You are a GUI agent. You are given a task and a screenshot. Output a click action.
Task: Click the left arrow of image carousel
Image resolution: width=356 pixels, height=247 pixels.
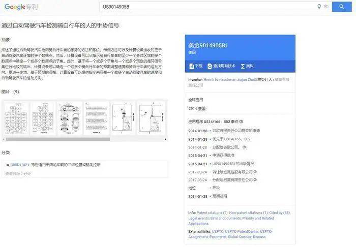tap(4, 139)
